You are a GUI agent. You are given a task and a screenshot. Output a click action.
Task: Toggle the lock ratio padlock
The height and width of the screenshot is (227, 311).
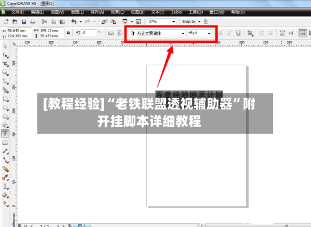click(68, 33)
